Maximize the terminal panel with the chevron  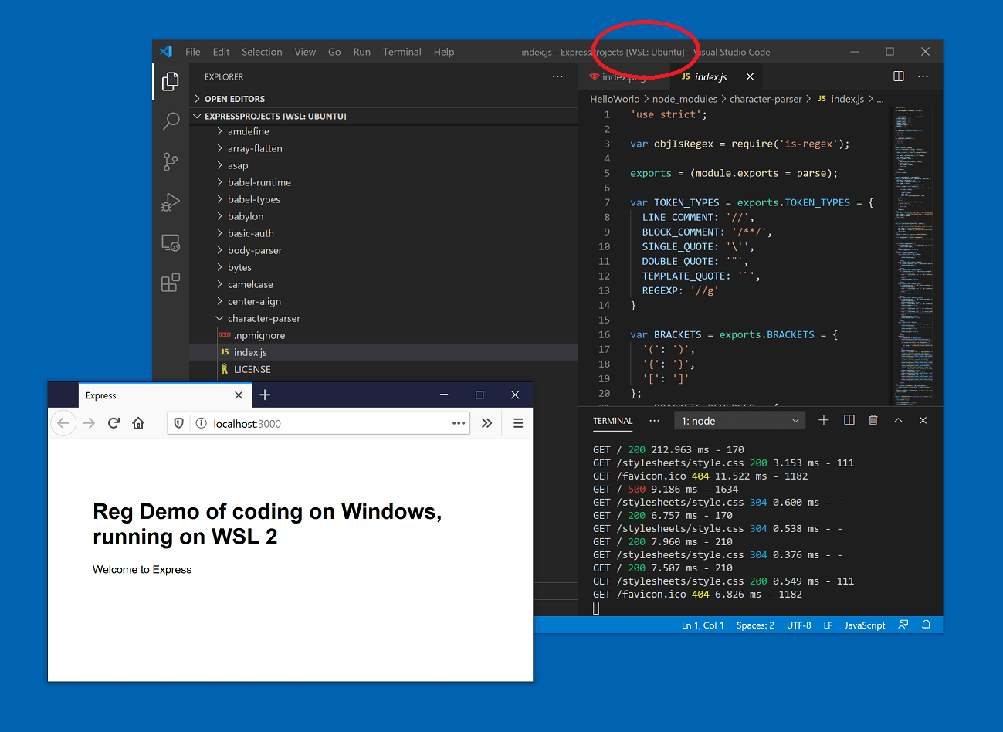[899, 420]
